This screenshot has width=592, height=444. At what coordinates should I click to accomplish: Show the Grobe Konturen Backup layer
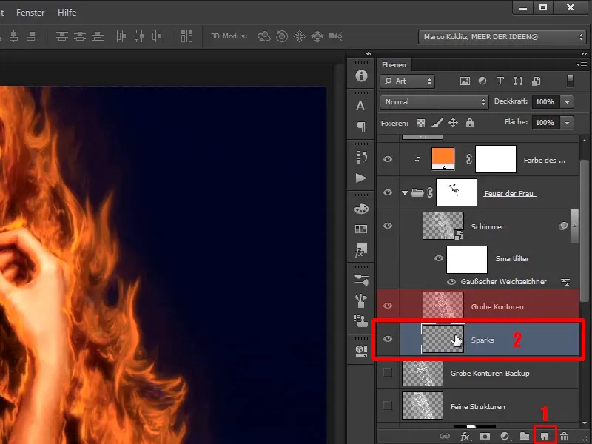(388, 373)
